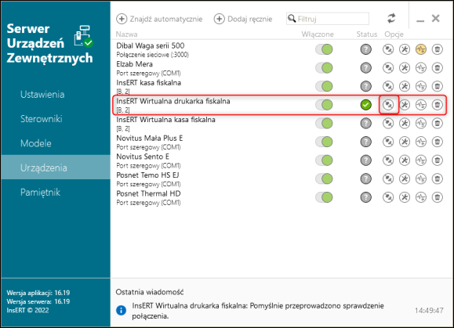
Task: Delete InsERT Wirtualna drukarka fiskalna
Action: pos(438,105)
